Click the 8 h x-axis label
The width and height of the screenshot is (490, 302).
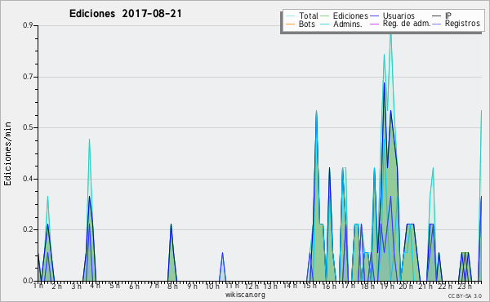click(172, 286)
